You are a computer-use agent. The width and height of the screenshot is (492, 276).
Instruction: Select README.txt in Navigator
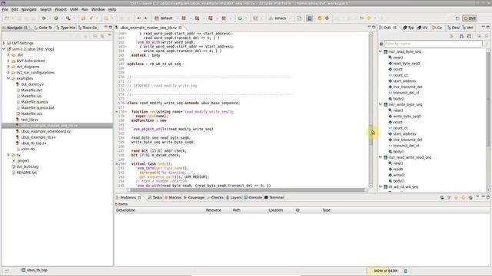(x=27, y=172)
